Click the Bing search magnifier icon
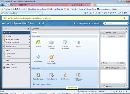 tap(126, 5)
